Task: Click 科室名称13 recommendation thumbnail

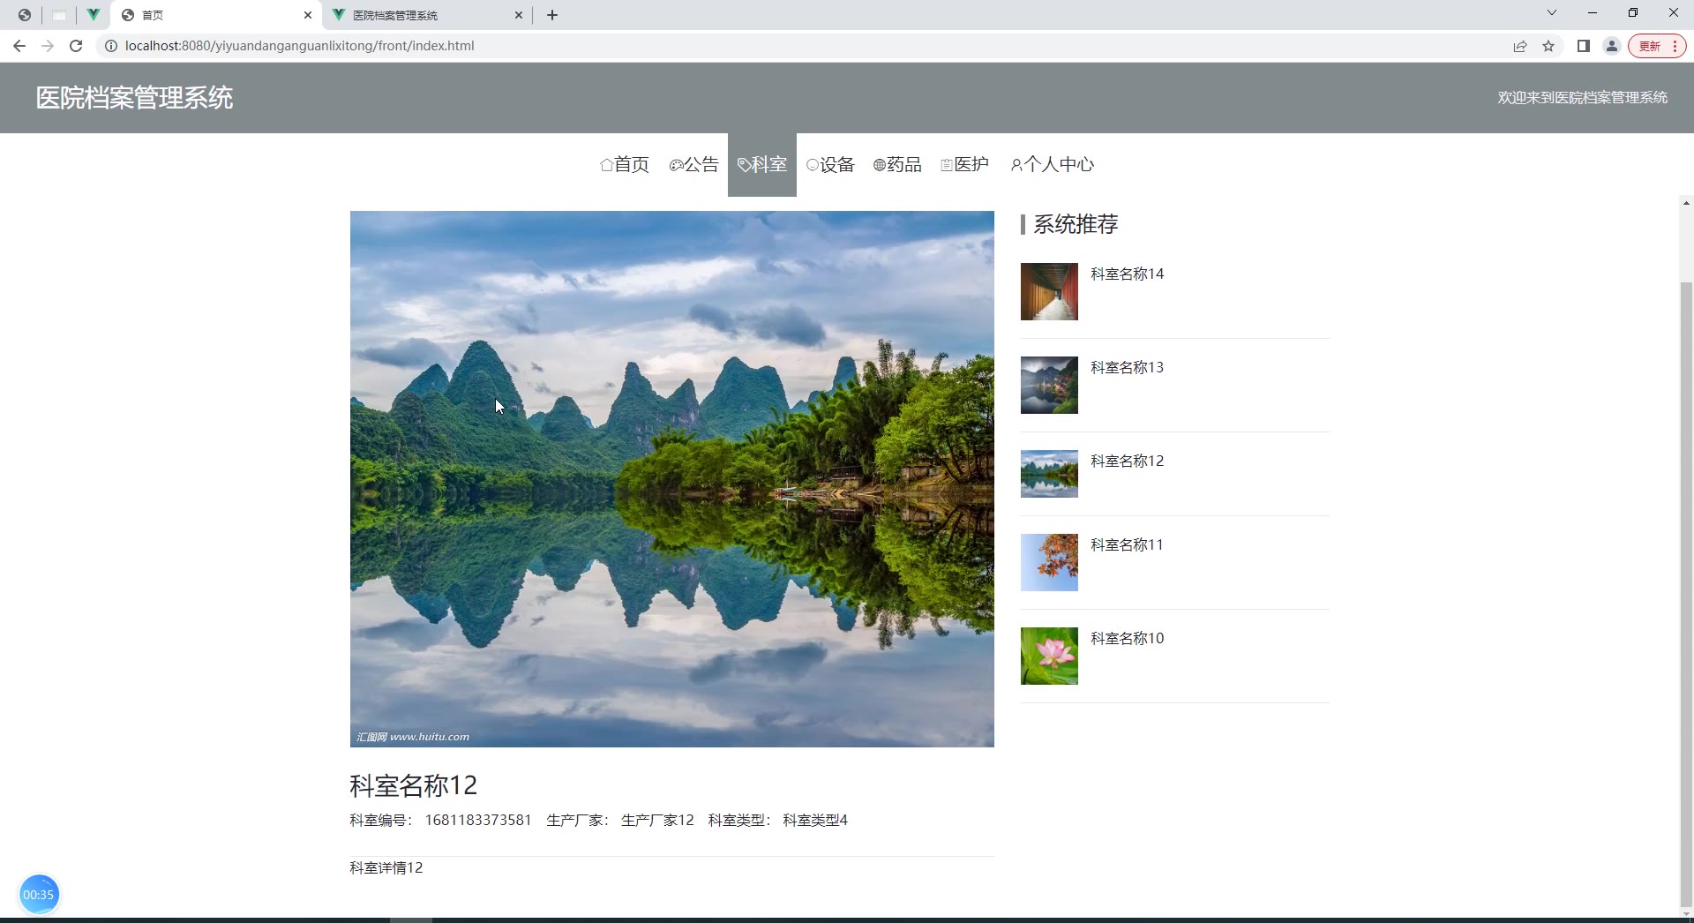Action: [1049, 385]
